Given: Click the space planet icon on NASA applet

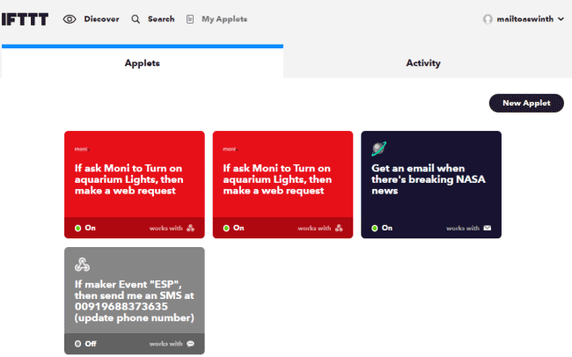Looking at the screenshot, I should 379,149.
